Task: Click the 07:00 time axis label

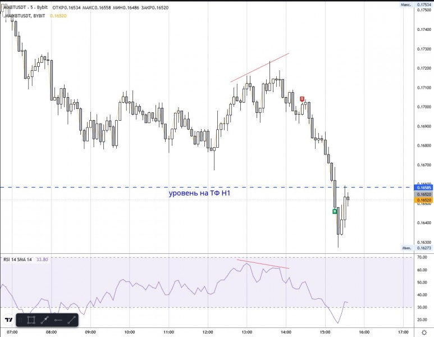Action: (12, 332)
